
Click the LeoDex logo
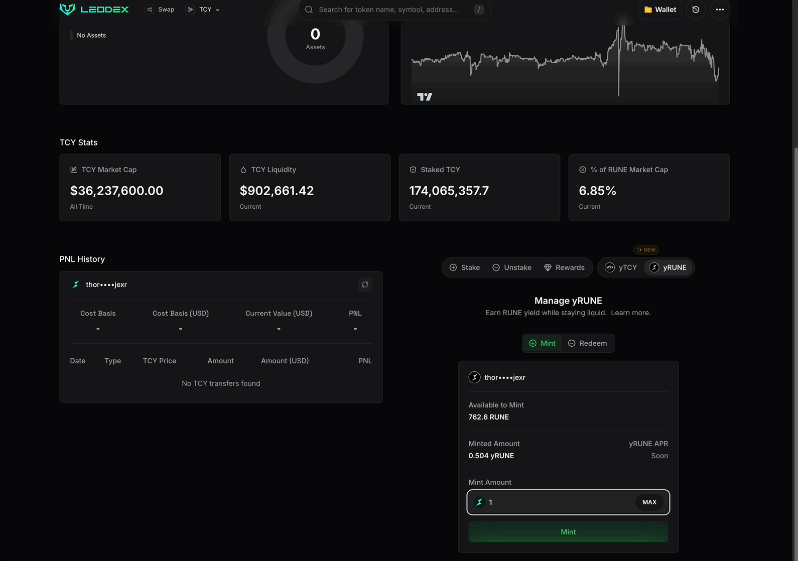tap(94, 9)
